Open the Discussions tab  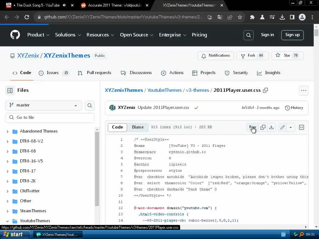[x=136, y=73]
